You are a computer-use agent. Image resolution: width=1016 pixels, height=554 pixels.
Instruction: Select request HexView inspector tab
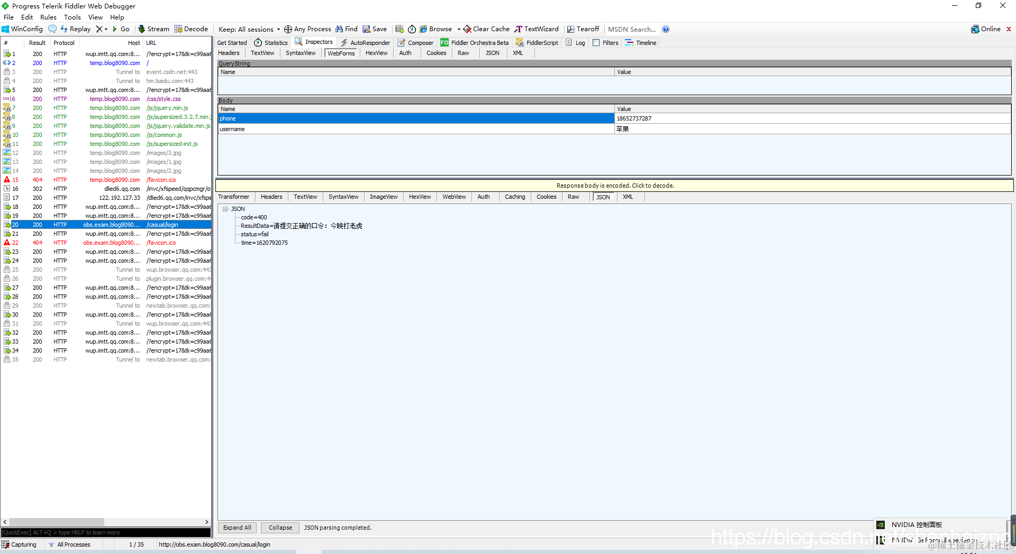pyautogui.click(x=376, y=53)
